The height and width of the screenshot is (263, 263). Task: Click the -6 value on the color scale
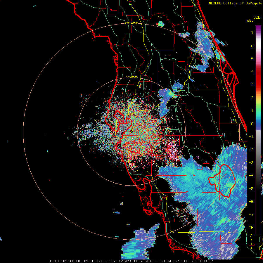tap(251, 202)
